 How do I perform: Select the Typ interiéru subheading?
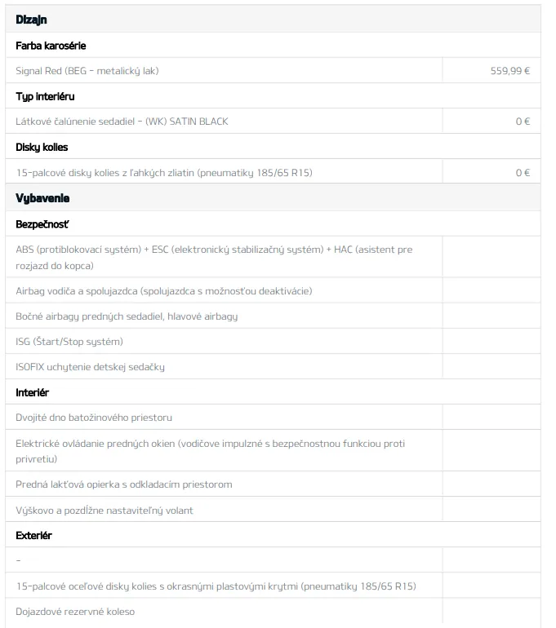click(x=45, y=96)
